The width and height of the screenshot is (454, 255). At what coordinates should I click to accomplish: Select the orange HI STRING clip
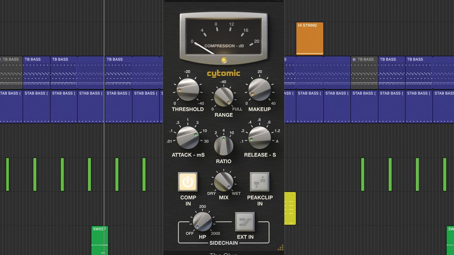(309, 38)
